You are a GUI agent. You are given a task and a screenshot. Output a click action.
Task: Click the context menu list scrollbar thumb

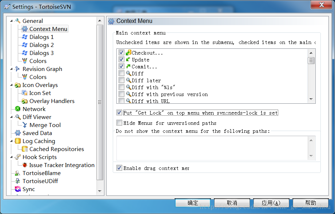(x=311, y=60)
